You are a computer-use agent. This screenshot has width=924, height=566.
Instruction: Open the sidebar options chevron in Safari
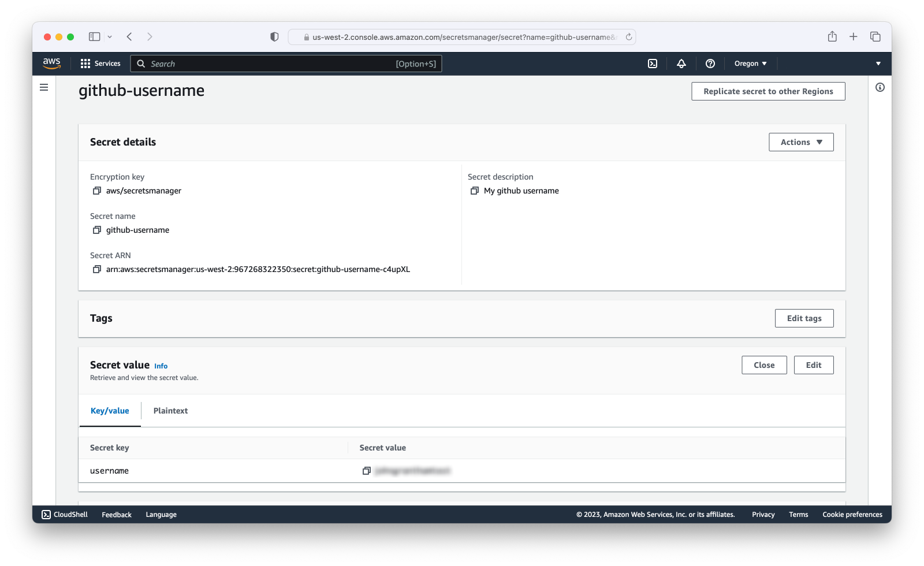tap(110, 36)
